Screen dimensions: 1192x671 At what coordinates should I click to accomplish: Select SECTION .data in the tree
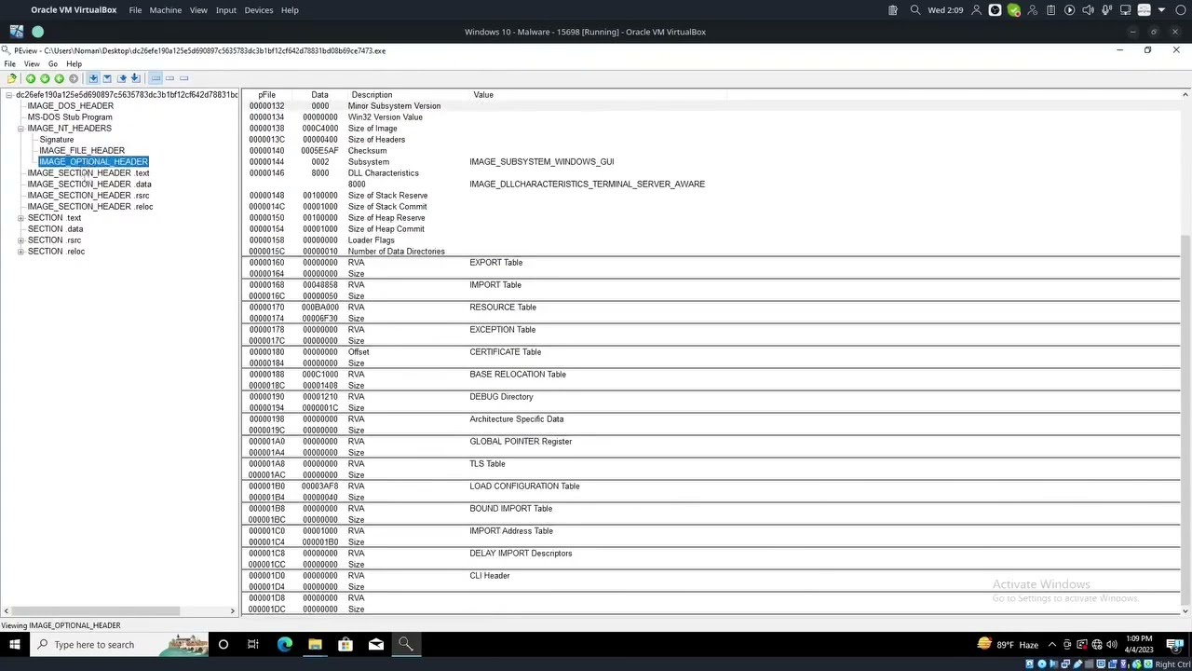(55, 229)
